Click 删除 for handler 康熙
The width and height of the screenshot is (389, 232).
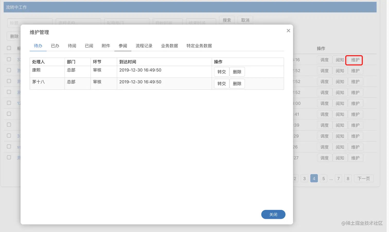(x=237, y=72)
